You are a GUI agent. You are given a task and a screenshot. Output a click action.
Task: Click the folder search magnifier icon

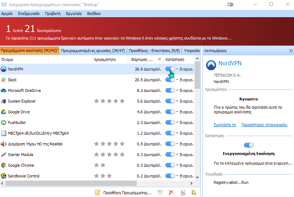click(194, 193)
